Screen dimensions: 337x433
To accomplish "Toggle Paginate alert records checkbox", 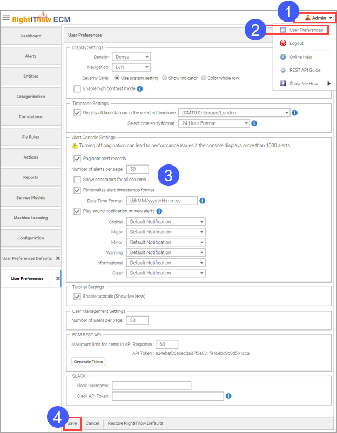I will [x=77, y=159].
